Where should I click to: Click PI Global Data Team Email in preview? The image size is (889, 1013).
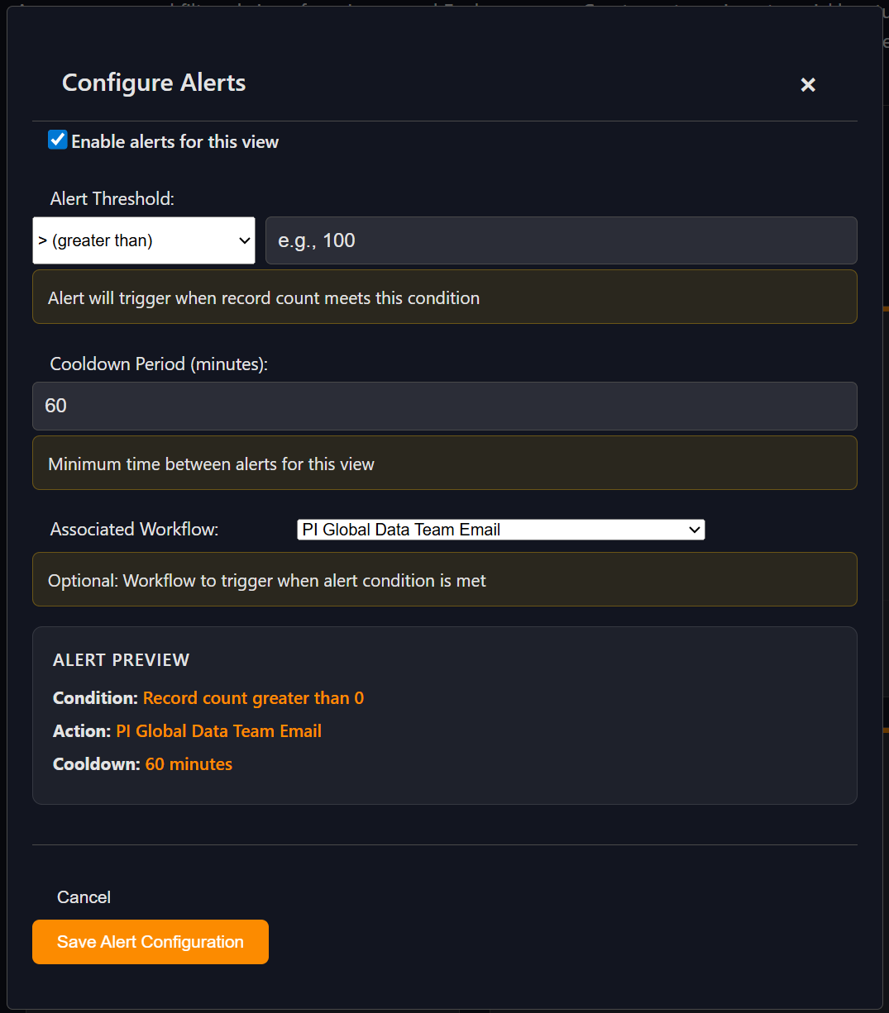[218, 730]
